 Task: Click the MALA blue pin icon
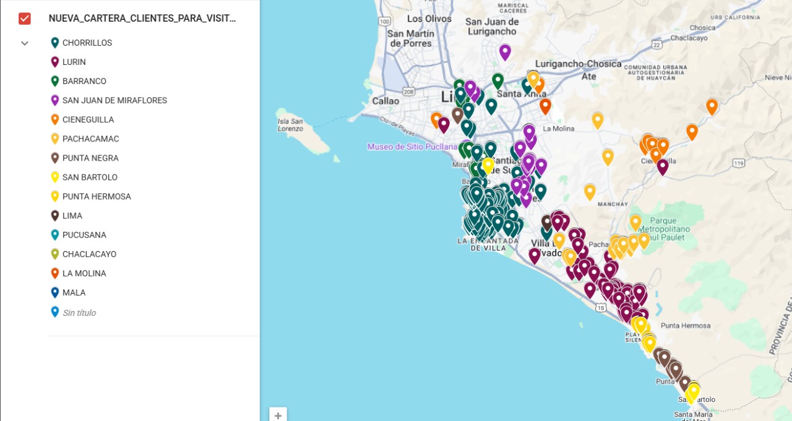54,292
